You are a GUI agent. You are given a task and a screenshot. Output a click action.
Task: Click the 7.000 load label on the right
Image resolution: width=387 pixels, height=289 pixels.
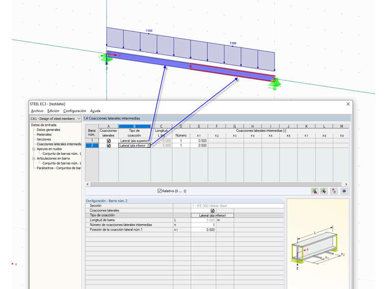[x=233, y=43]
